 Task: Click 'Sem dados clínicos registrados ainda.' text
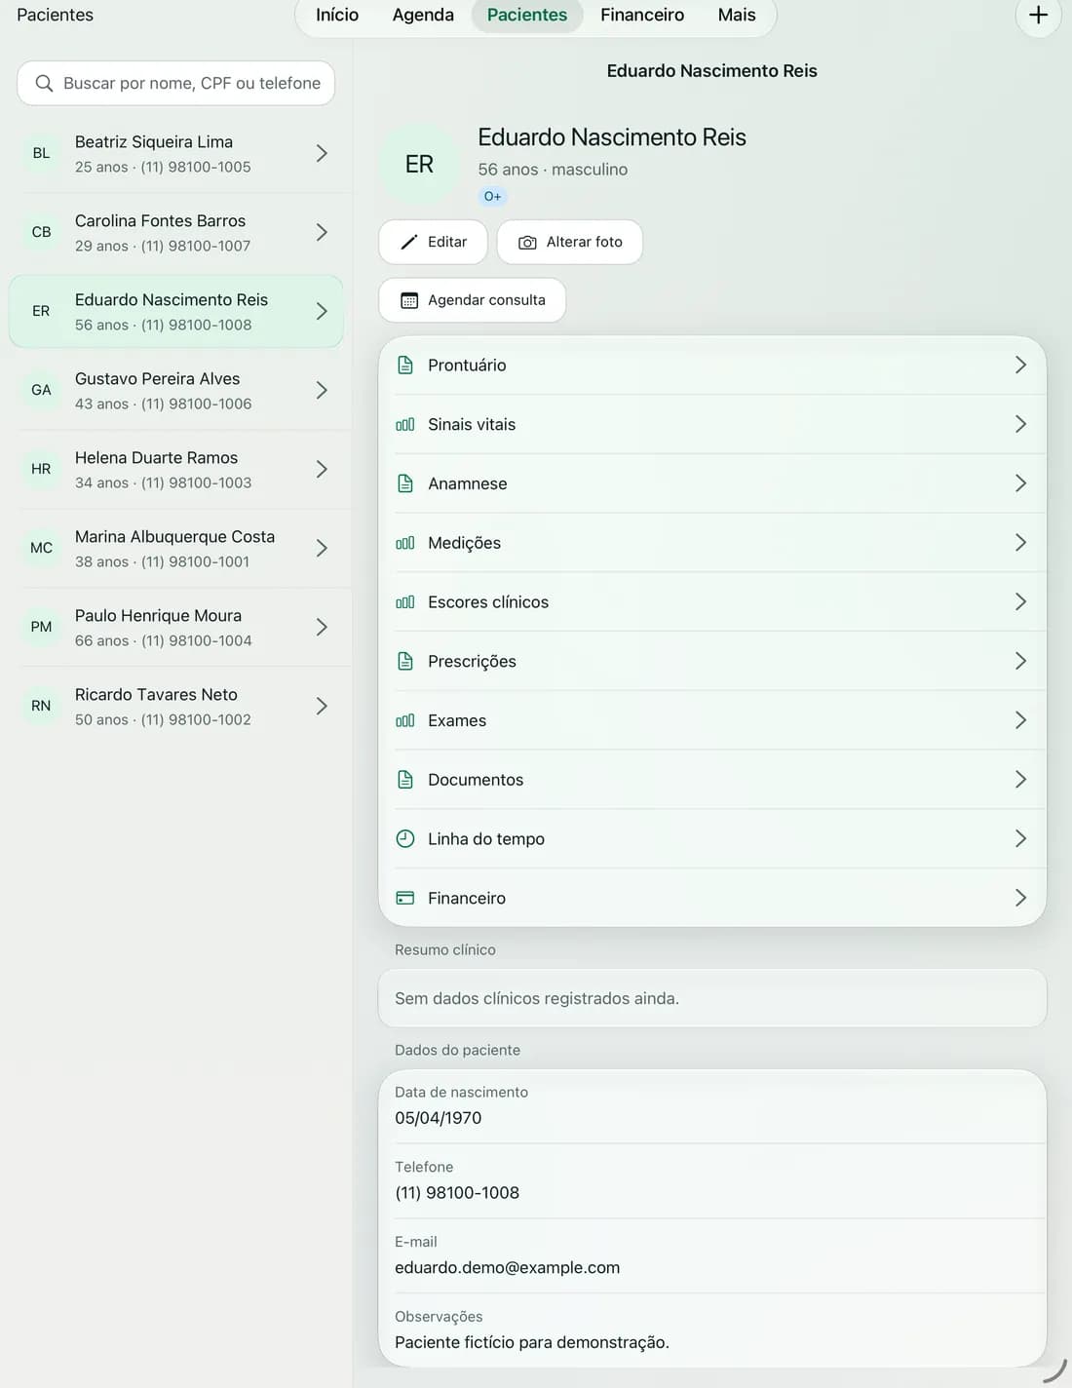(x=537, y=998)
